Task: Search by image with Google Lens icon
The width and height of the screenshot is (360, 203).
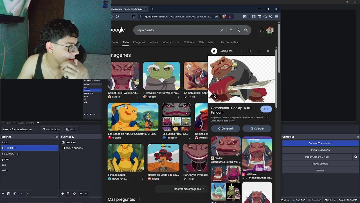Action: point(238,30)
